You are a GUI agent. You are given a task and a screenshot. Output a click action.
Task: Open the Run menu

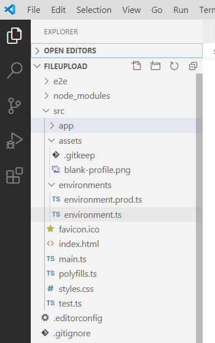(181, 10)
